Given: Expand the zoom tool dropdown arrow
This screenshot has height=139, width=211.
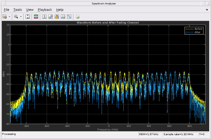Looking at the screenshot, I should tap(21, 17).
